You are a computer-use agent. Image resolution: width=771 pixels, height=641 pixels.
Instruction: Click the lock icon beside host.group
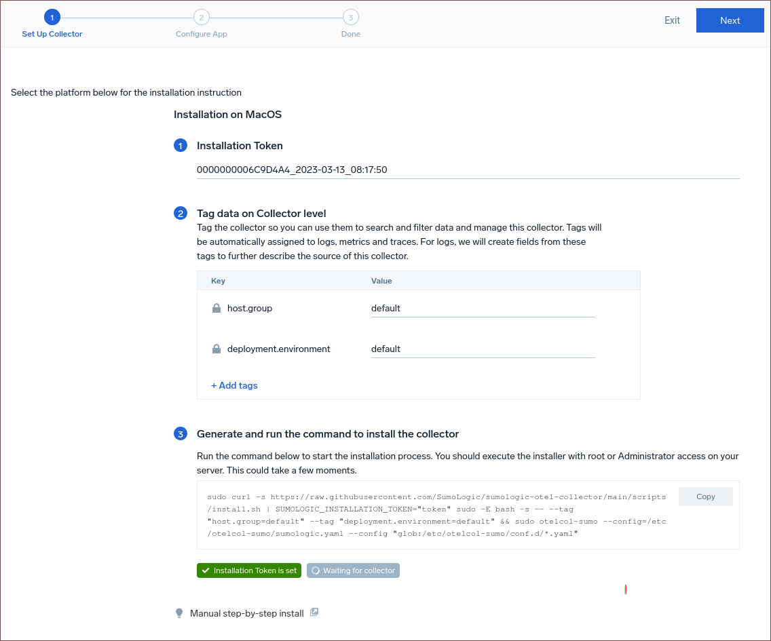217,308
